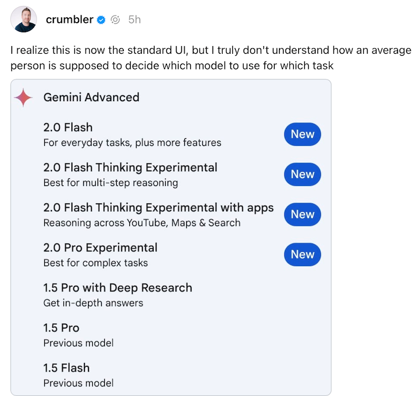Screen dimensions: 419x396
Task: Click the post text about standard UI
Action: [x=211, y=58]
